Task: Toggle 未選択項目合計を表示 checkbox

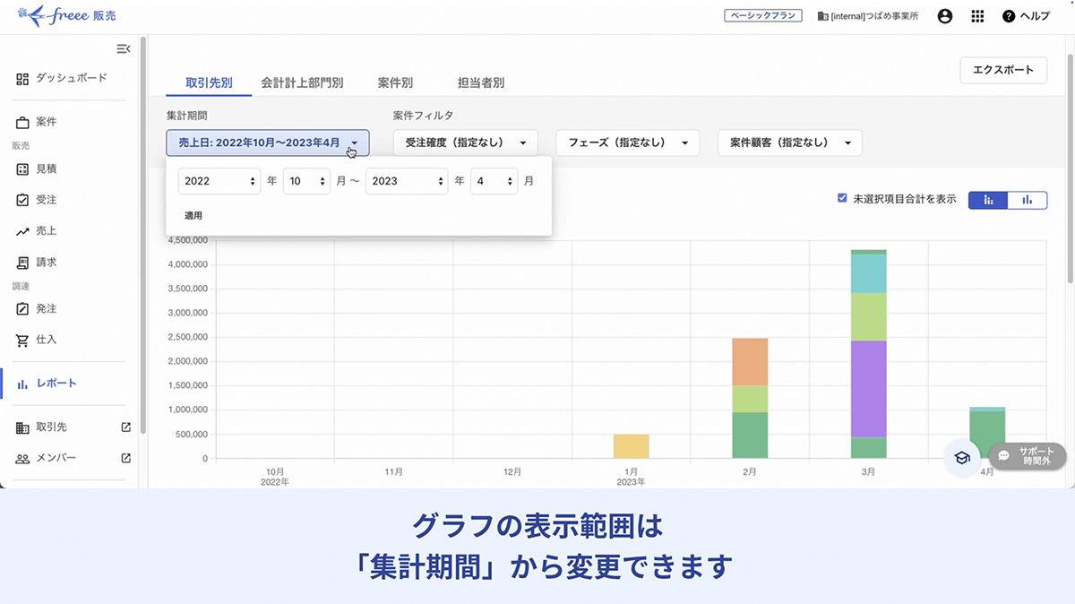Action: pyautogui.click(x=842, y=198)
